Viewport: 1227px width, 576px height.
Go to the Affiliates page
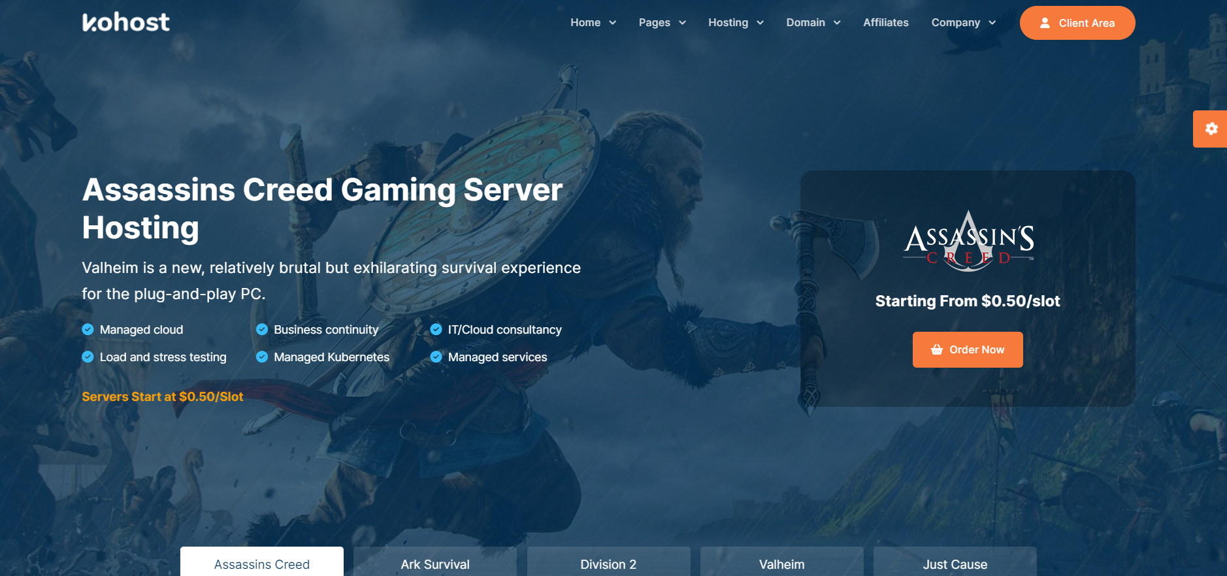[886, 23]
